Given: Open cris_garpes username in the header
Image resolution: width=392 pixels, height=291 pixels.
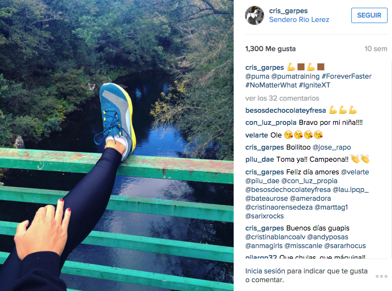Looking at the screenshot, I should 288,11.
